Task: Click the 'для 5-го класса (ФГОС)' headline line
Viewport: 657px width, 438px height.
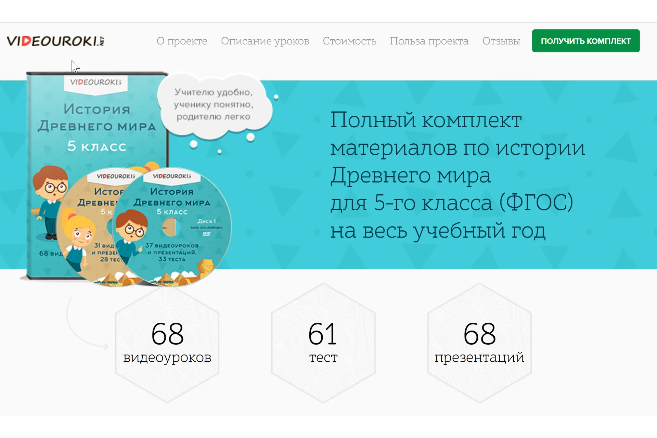Action: tap(451, 203)
